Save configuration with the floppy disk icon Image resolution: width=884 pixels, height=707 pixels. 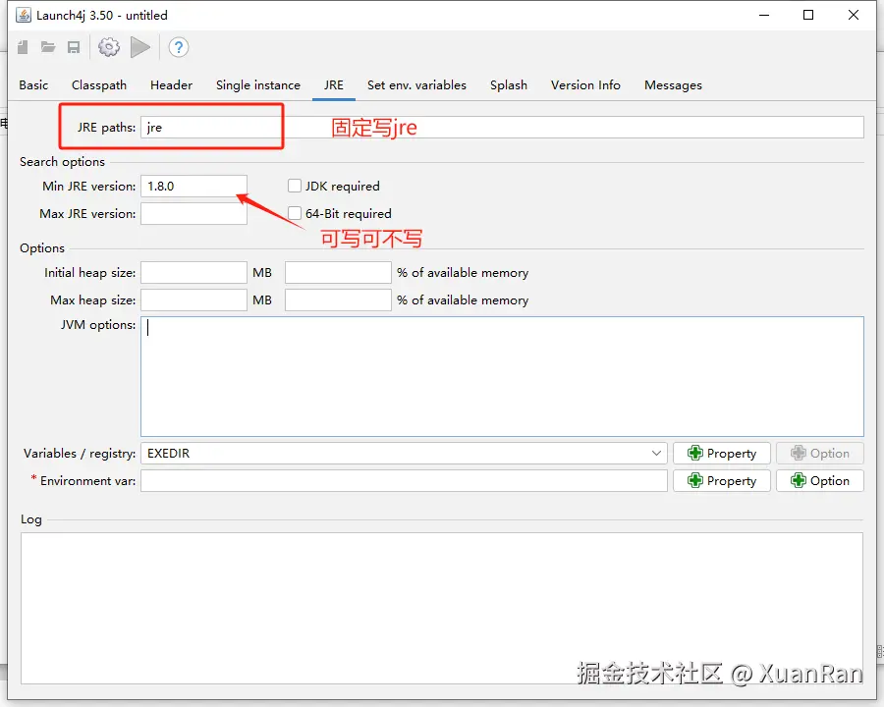point(74,47)
